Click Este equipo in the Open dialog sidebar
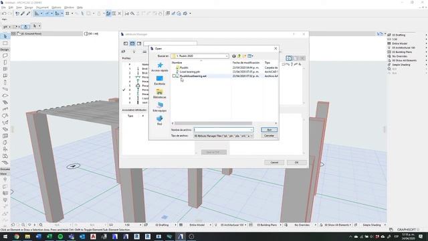428x241 pixels. coord(160,107)
